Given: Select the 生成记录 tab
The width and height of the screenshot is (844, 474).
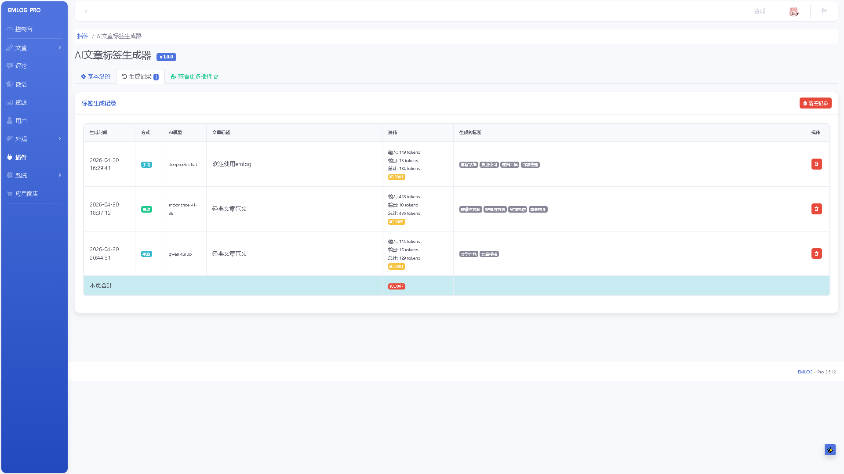Looking at the screenshot, I should point(140,76).
